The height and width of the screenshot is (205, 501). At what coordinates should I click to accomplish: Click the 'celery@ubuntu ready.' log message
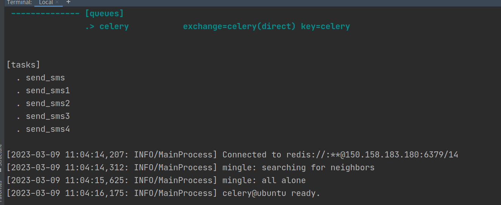[x=271, y=193]
